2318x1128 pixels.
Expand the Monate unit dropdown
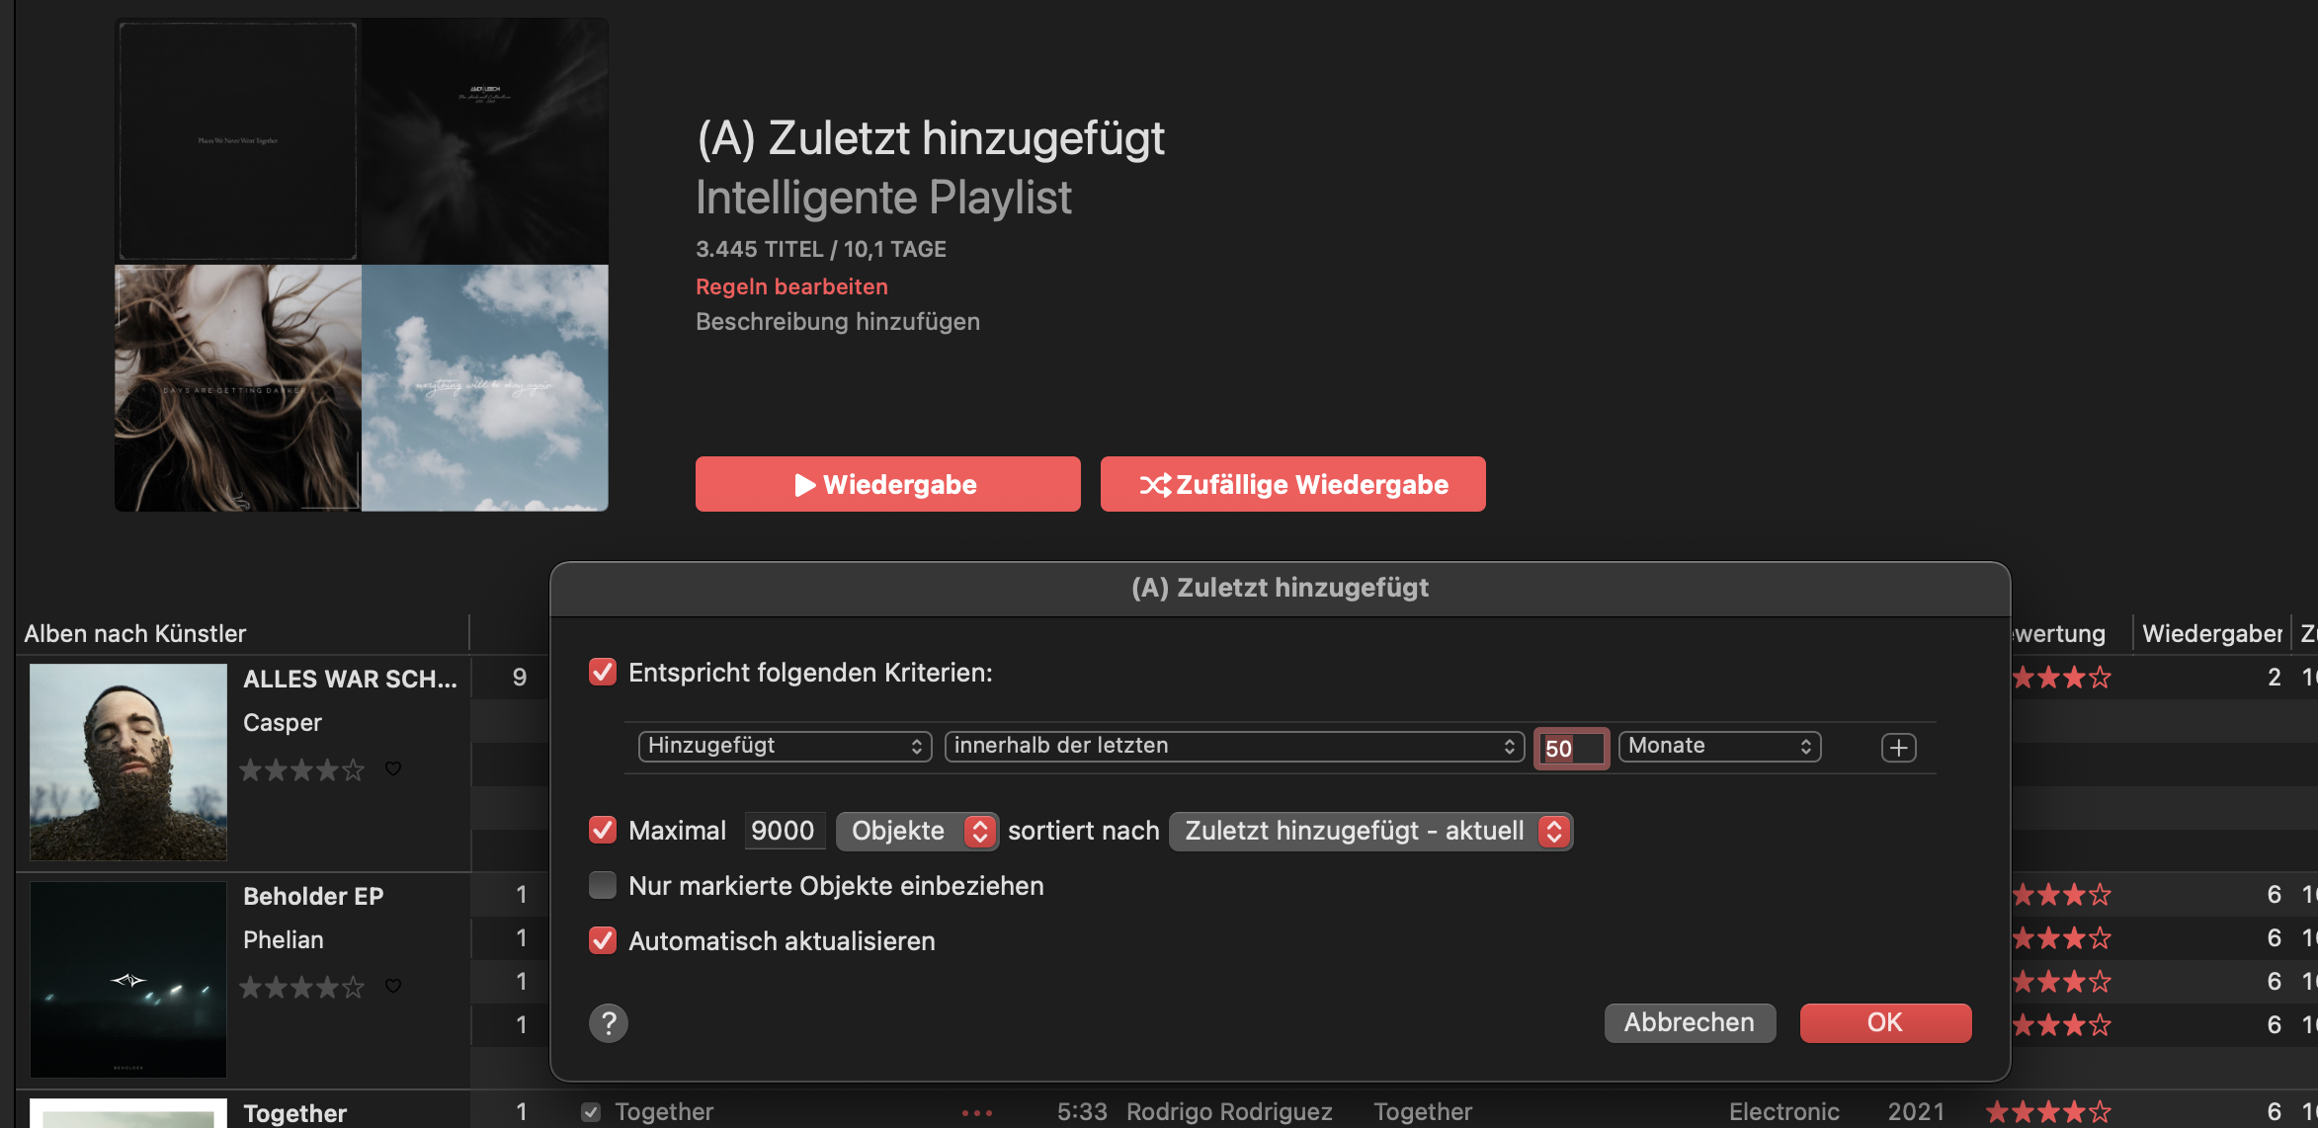point(1719,746)
